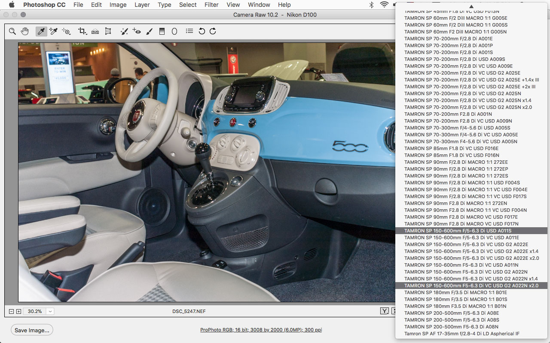Choose TAMRON SP 200-500mm F5-6.3 Di A08N
This screenshot has width=550, height=343.
click(x=471, y=327)
